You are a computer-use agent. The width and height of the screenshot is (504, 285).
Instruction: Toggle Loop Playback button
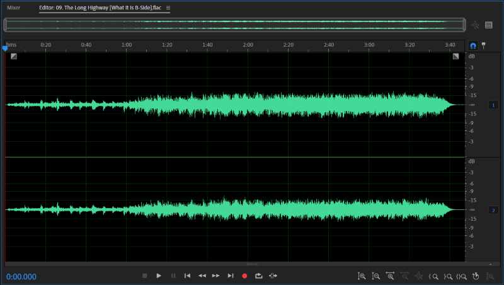(x=259, y=276)
